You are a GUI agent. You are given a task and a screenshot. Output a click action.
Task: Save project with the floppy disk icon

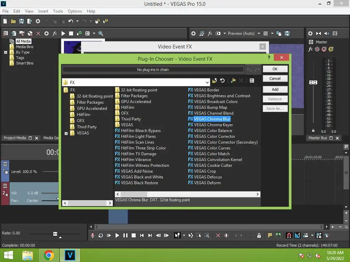[22, 21]
